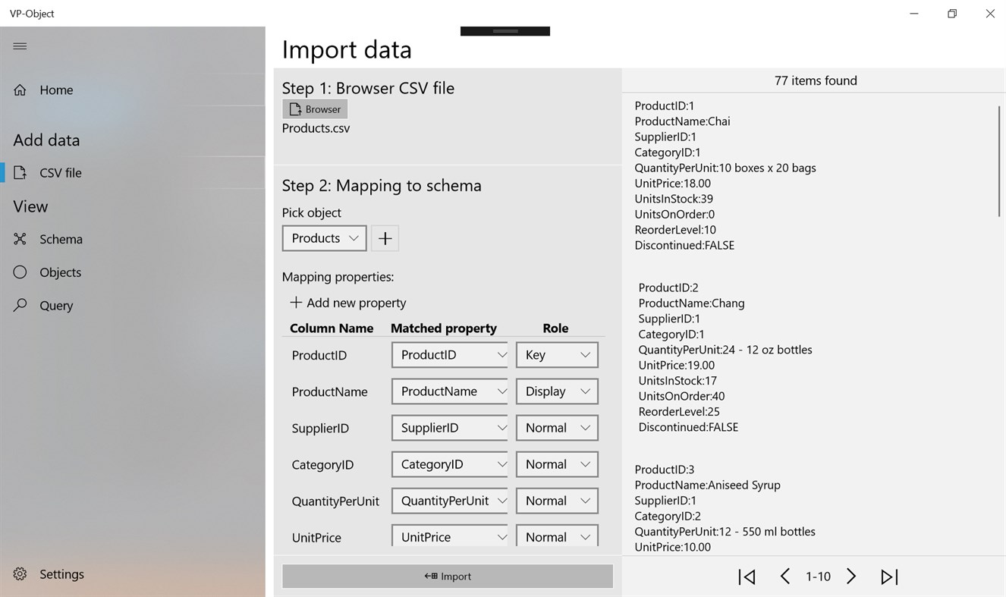
Task: Open matched property dropdown for ProductName
Action: [x=450, y=391]
